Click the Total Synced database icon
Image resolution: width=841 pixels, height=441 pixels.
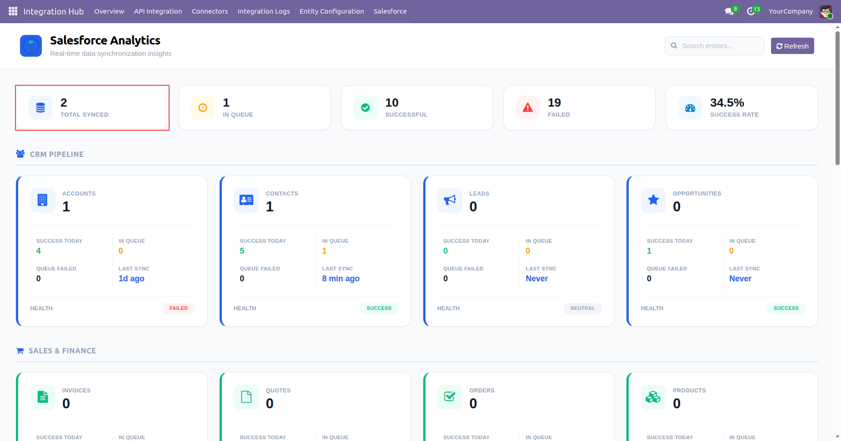(x=40, y=108)
